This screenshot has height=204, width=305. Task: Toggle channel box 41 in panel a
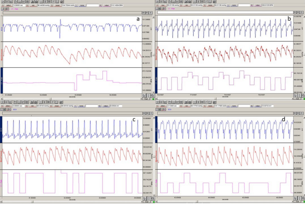click(8, 9)
